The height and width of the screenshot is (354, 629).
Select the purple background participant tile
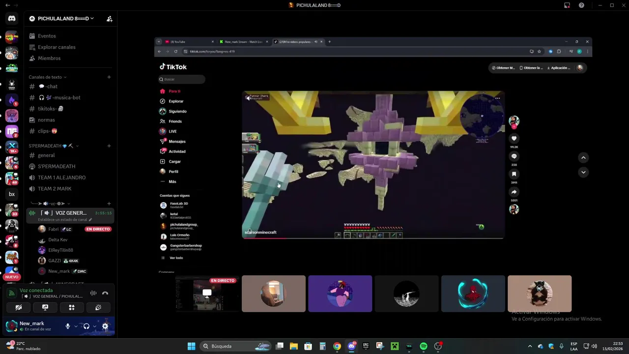tap(340, 294)
